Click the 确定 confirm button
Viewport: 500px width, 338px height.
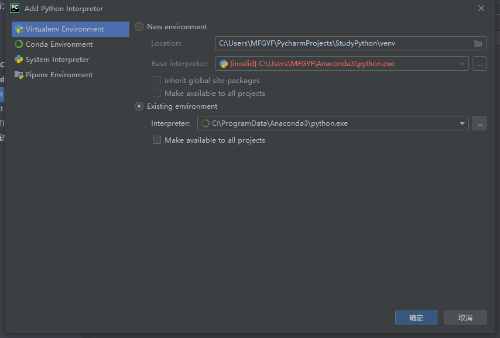pos(416,318)
